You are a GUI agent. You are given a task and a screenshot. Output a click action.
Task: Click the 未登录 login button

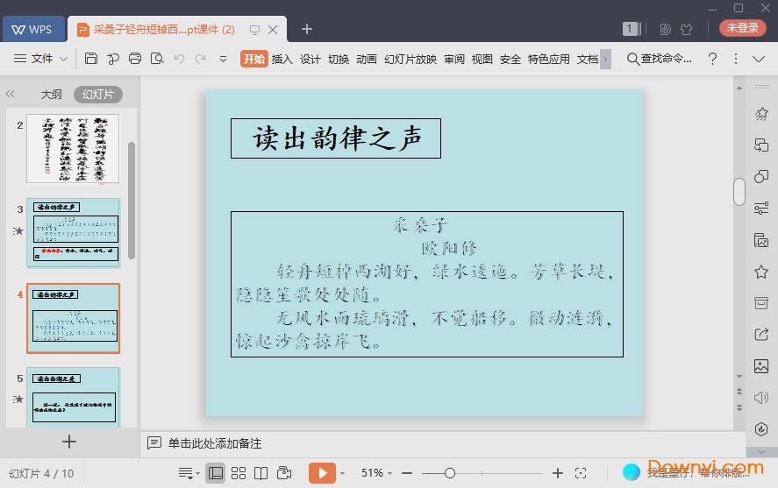743,28
